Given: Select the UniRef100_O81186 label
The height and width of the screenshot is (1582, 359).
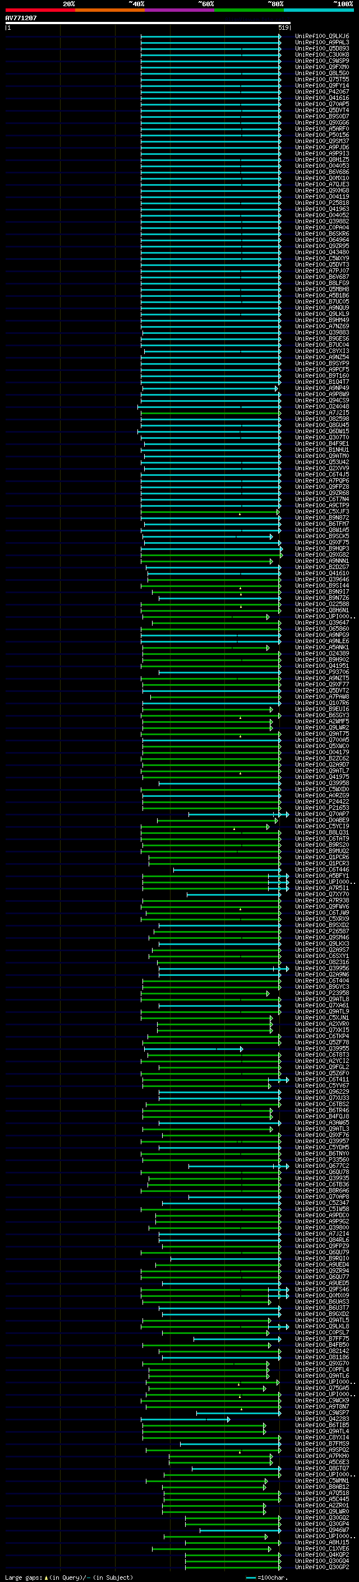Looking at the screenshot, I should tap(322, 1357).
